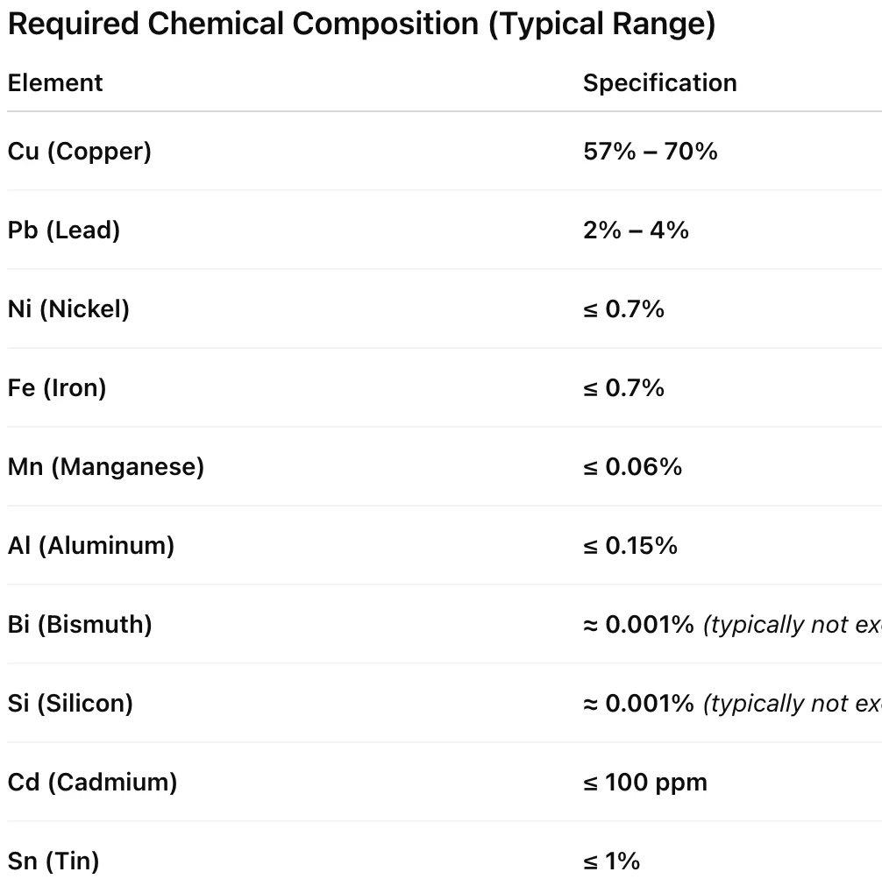
Task: Select the Bi (Bismuth) row label
Action: (x=80, y=625)
